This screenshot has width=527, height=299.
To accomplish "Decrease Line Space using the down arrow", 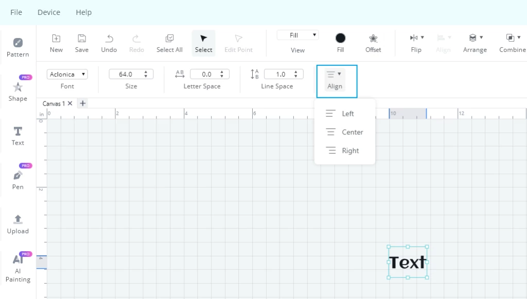I will (x=296, y=76).
